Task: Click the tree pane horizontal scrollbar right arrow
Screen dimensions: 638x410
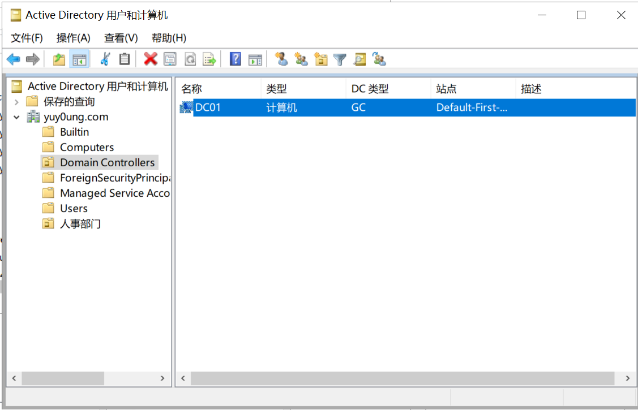Action: click(x=162, y=378)
